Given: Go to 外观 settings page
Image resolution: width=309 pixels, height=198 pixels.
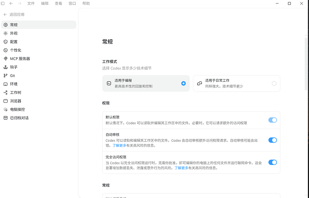Looking at the screenshot, I should click(x=39, y=33).
